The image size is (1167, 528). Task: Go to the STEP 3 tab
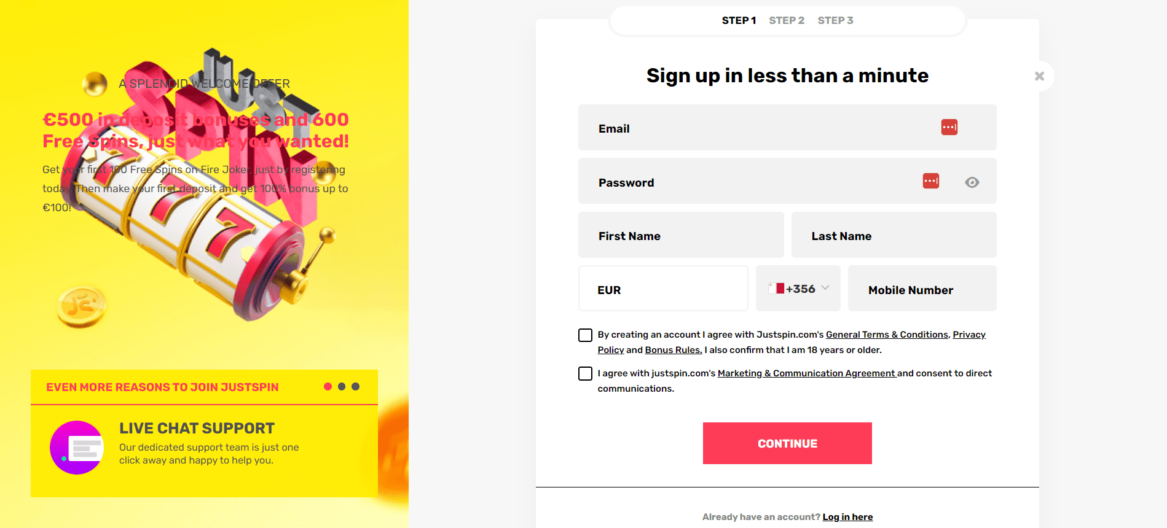coord(835,20)
